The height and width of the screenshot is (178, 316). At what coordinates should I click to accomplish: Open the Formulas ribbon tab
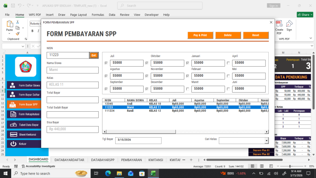tap(98, 14)
